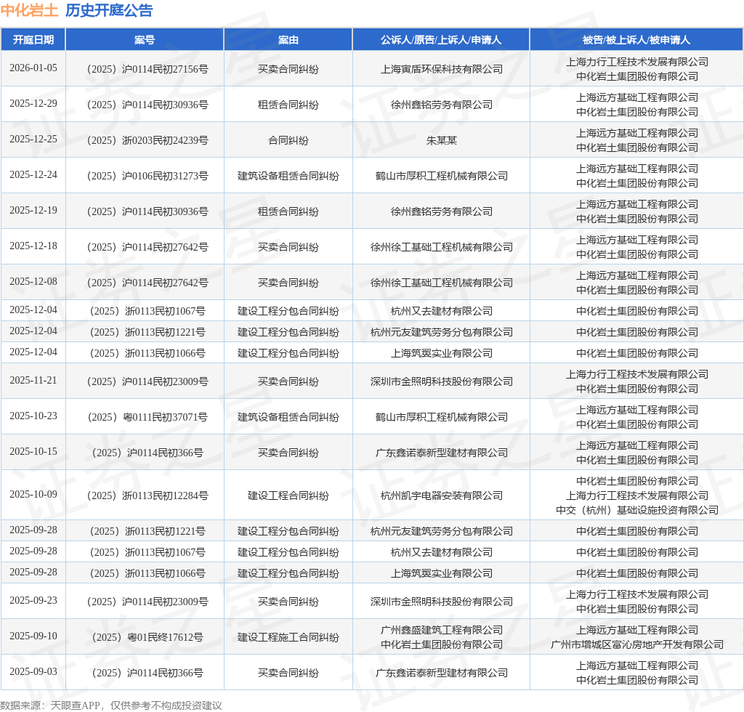Viewport: 744px width, 712px height.
Task: Select the date 2025-11-21
Action: click(33, 380)
